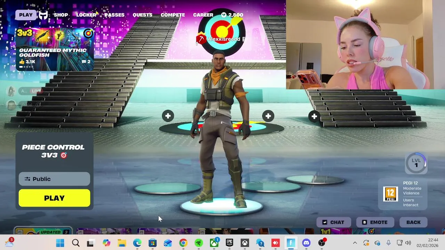The image size is (445, 250).
Task: Switch to the Fortnite taskbar icon
Action: 291,243
